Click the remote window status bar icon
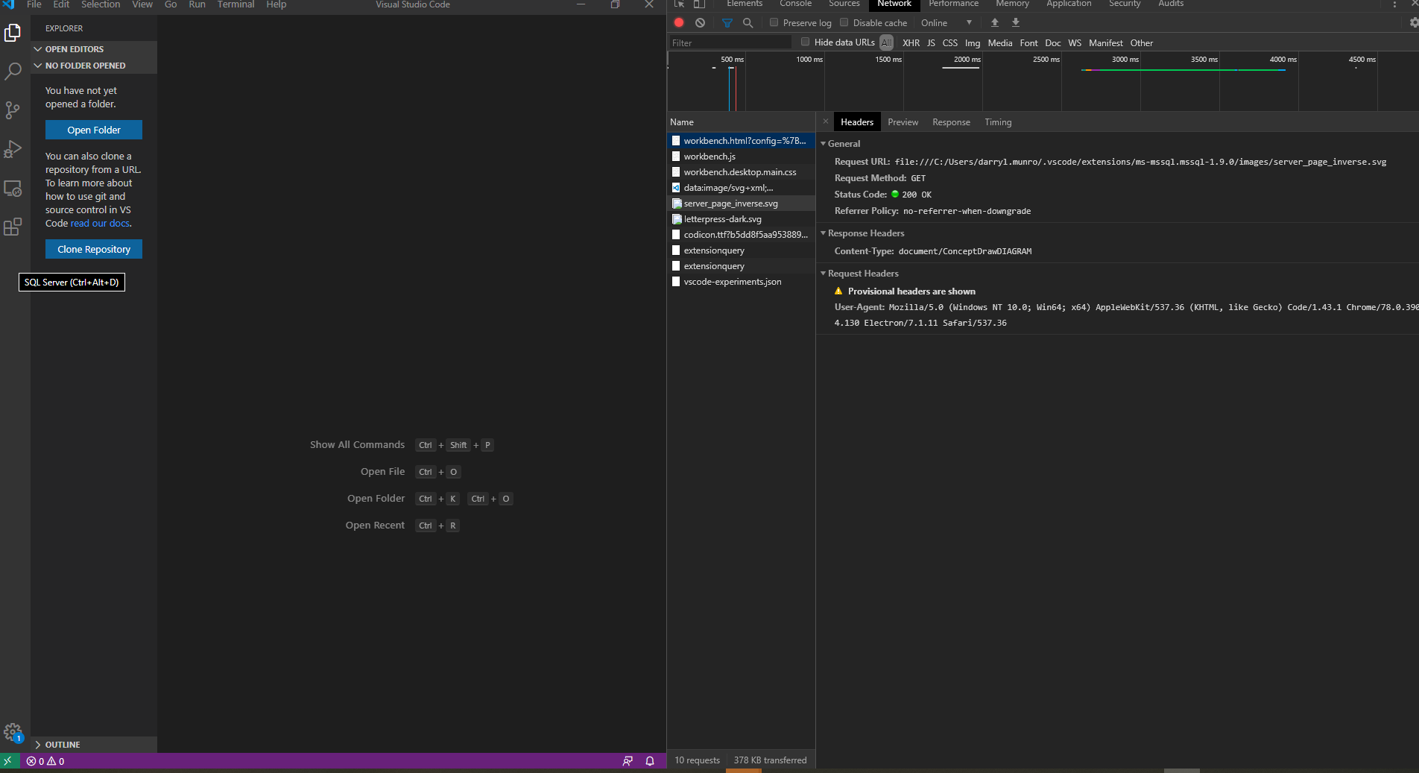The width and height of the screenshot is (1419, 773). (x=7, y=761)
